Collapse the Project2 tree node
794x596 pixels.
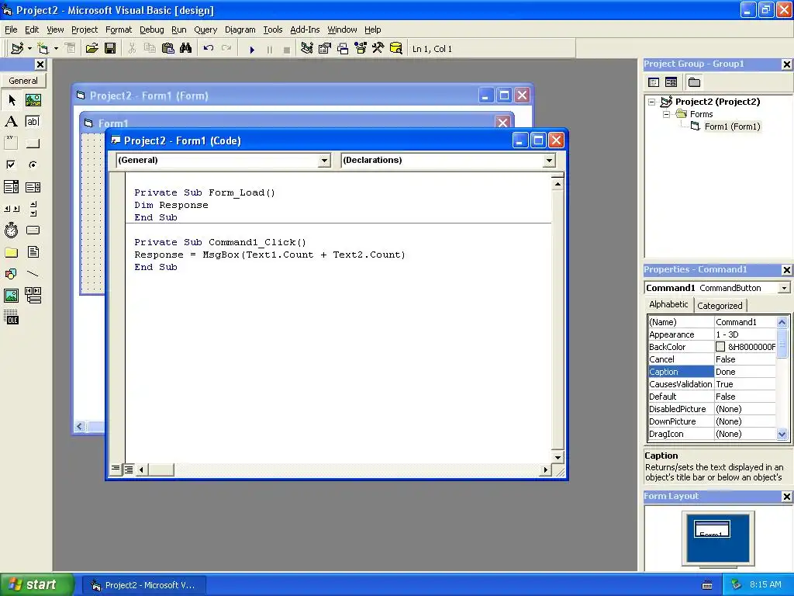click(651, 102)
